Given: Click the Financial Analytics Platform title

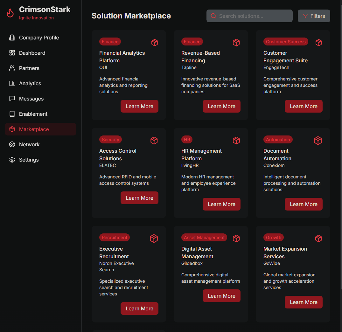Looking at the screenshot, I should coord(122,57).
